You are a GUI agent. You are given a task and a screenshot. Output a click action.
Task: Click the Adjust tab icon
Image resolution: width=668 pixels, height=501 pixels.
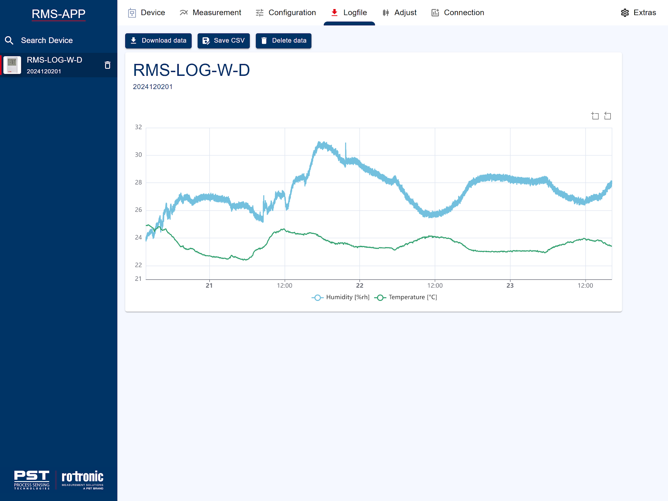click(x=386, y=13)
